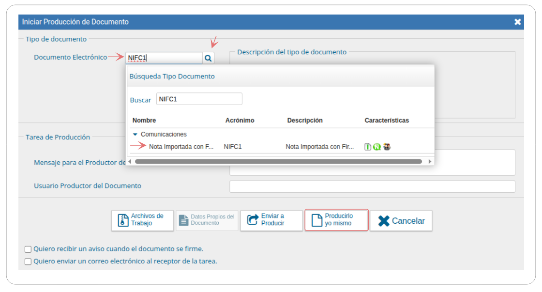Screen dimensions: 542x292
Task: Click the first green characteristic icon for NIFC1
Action: tap(368, 147)
